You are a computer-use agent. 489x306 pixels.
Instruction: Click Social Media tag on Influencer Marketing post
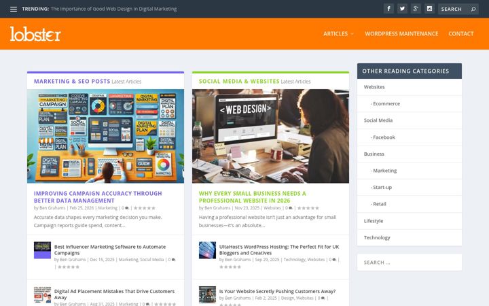pos(152,260)
